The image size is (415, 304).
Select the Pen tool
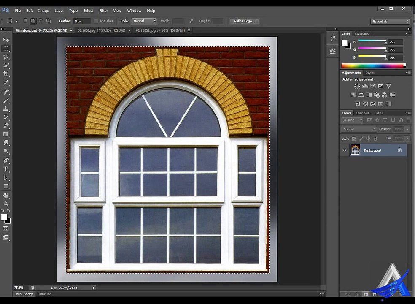click(6, 160)
